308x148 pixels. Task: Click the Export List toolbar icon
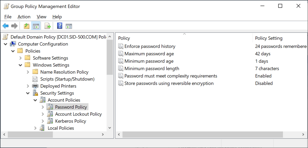[48, 26]
